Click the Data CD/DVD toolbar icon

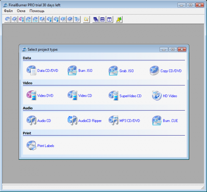click(x=8, y=20)
